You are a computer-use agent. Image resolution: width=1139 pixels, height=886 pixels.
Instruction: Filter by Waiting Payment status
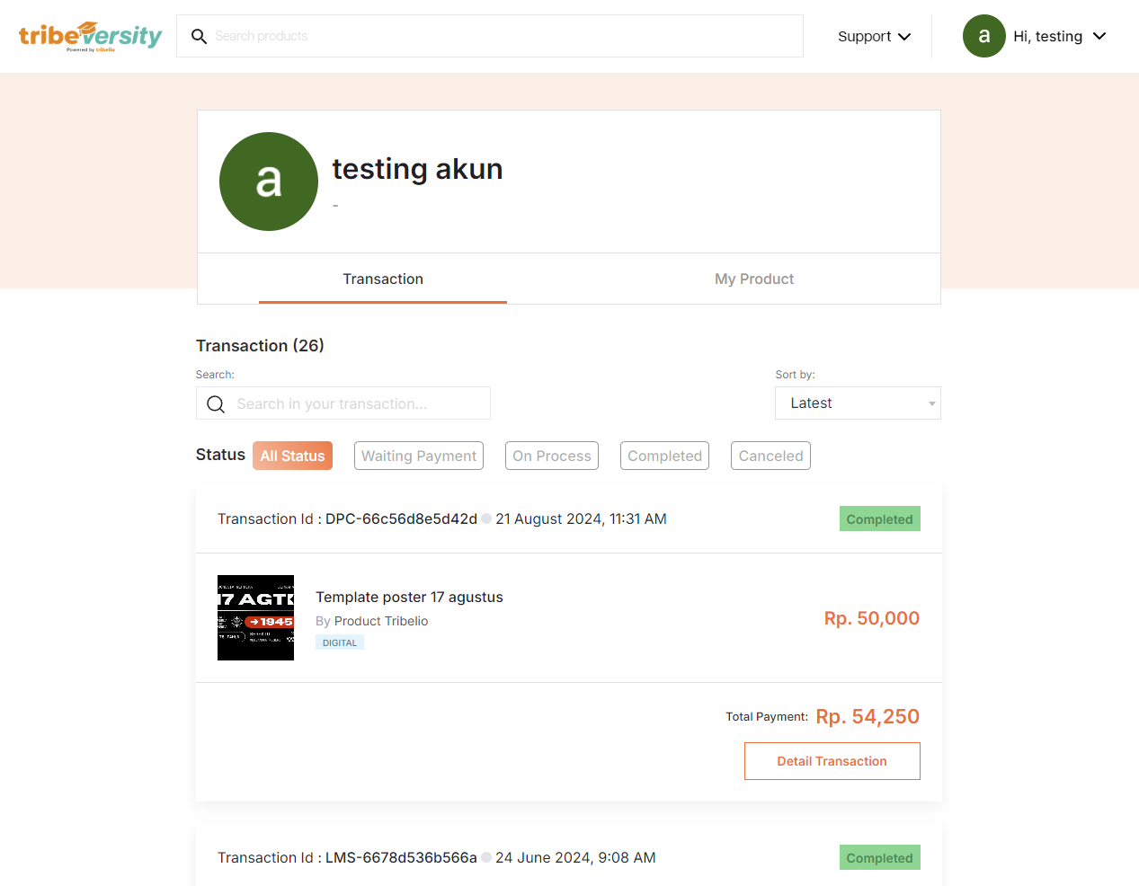[x=418, y=456]
